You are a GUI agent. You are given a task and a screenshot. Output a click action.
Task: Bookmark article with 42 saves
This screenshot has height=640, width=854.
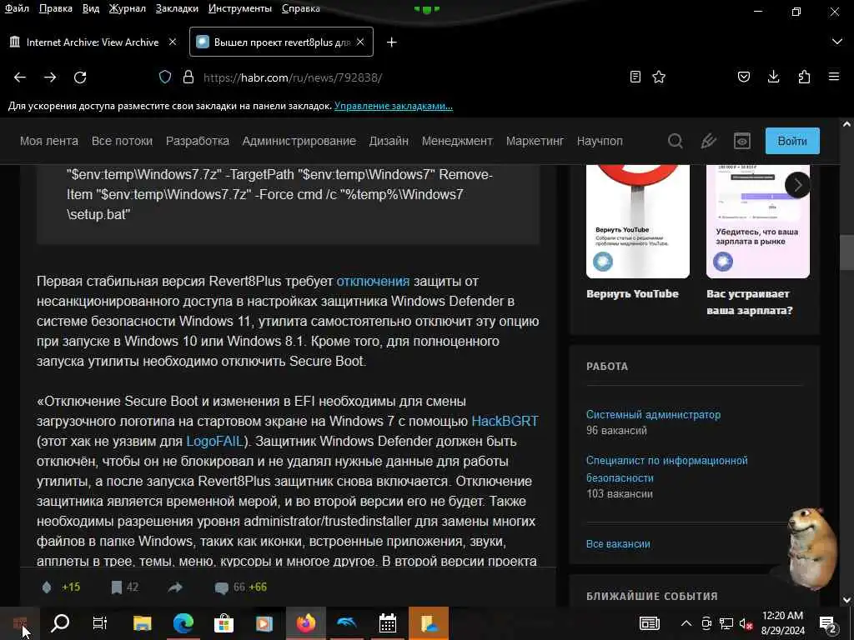coord(117,587)
